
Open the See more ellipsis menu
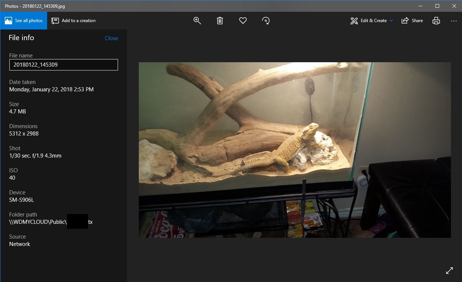[454, 21]
